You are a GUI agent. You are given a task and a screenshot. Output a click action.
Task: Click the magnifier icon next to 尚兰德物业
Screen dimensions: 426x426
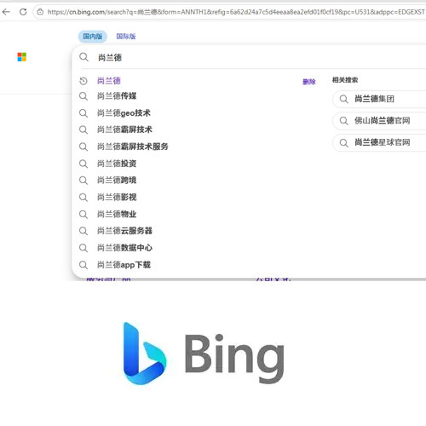[83, 214]
